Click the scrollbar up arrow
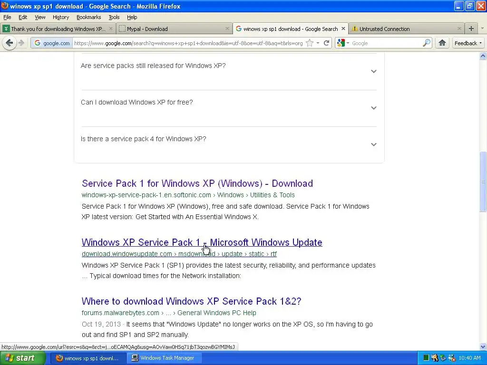The image size is (487, 365). (483, 56)
